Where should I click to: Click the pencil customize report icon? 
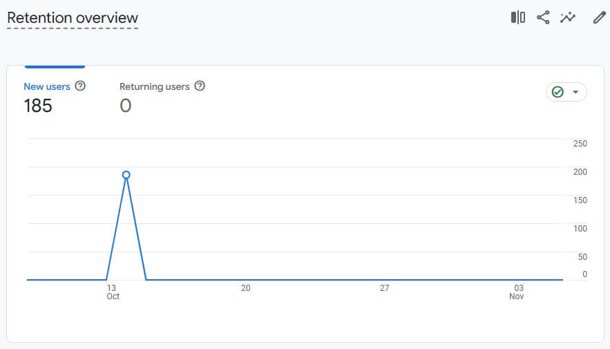[x=599, y=17]
